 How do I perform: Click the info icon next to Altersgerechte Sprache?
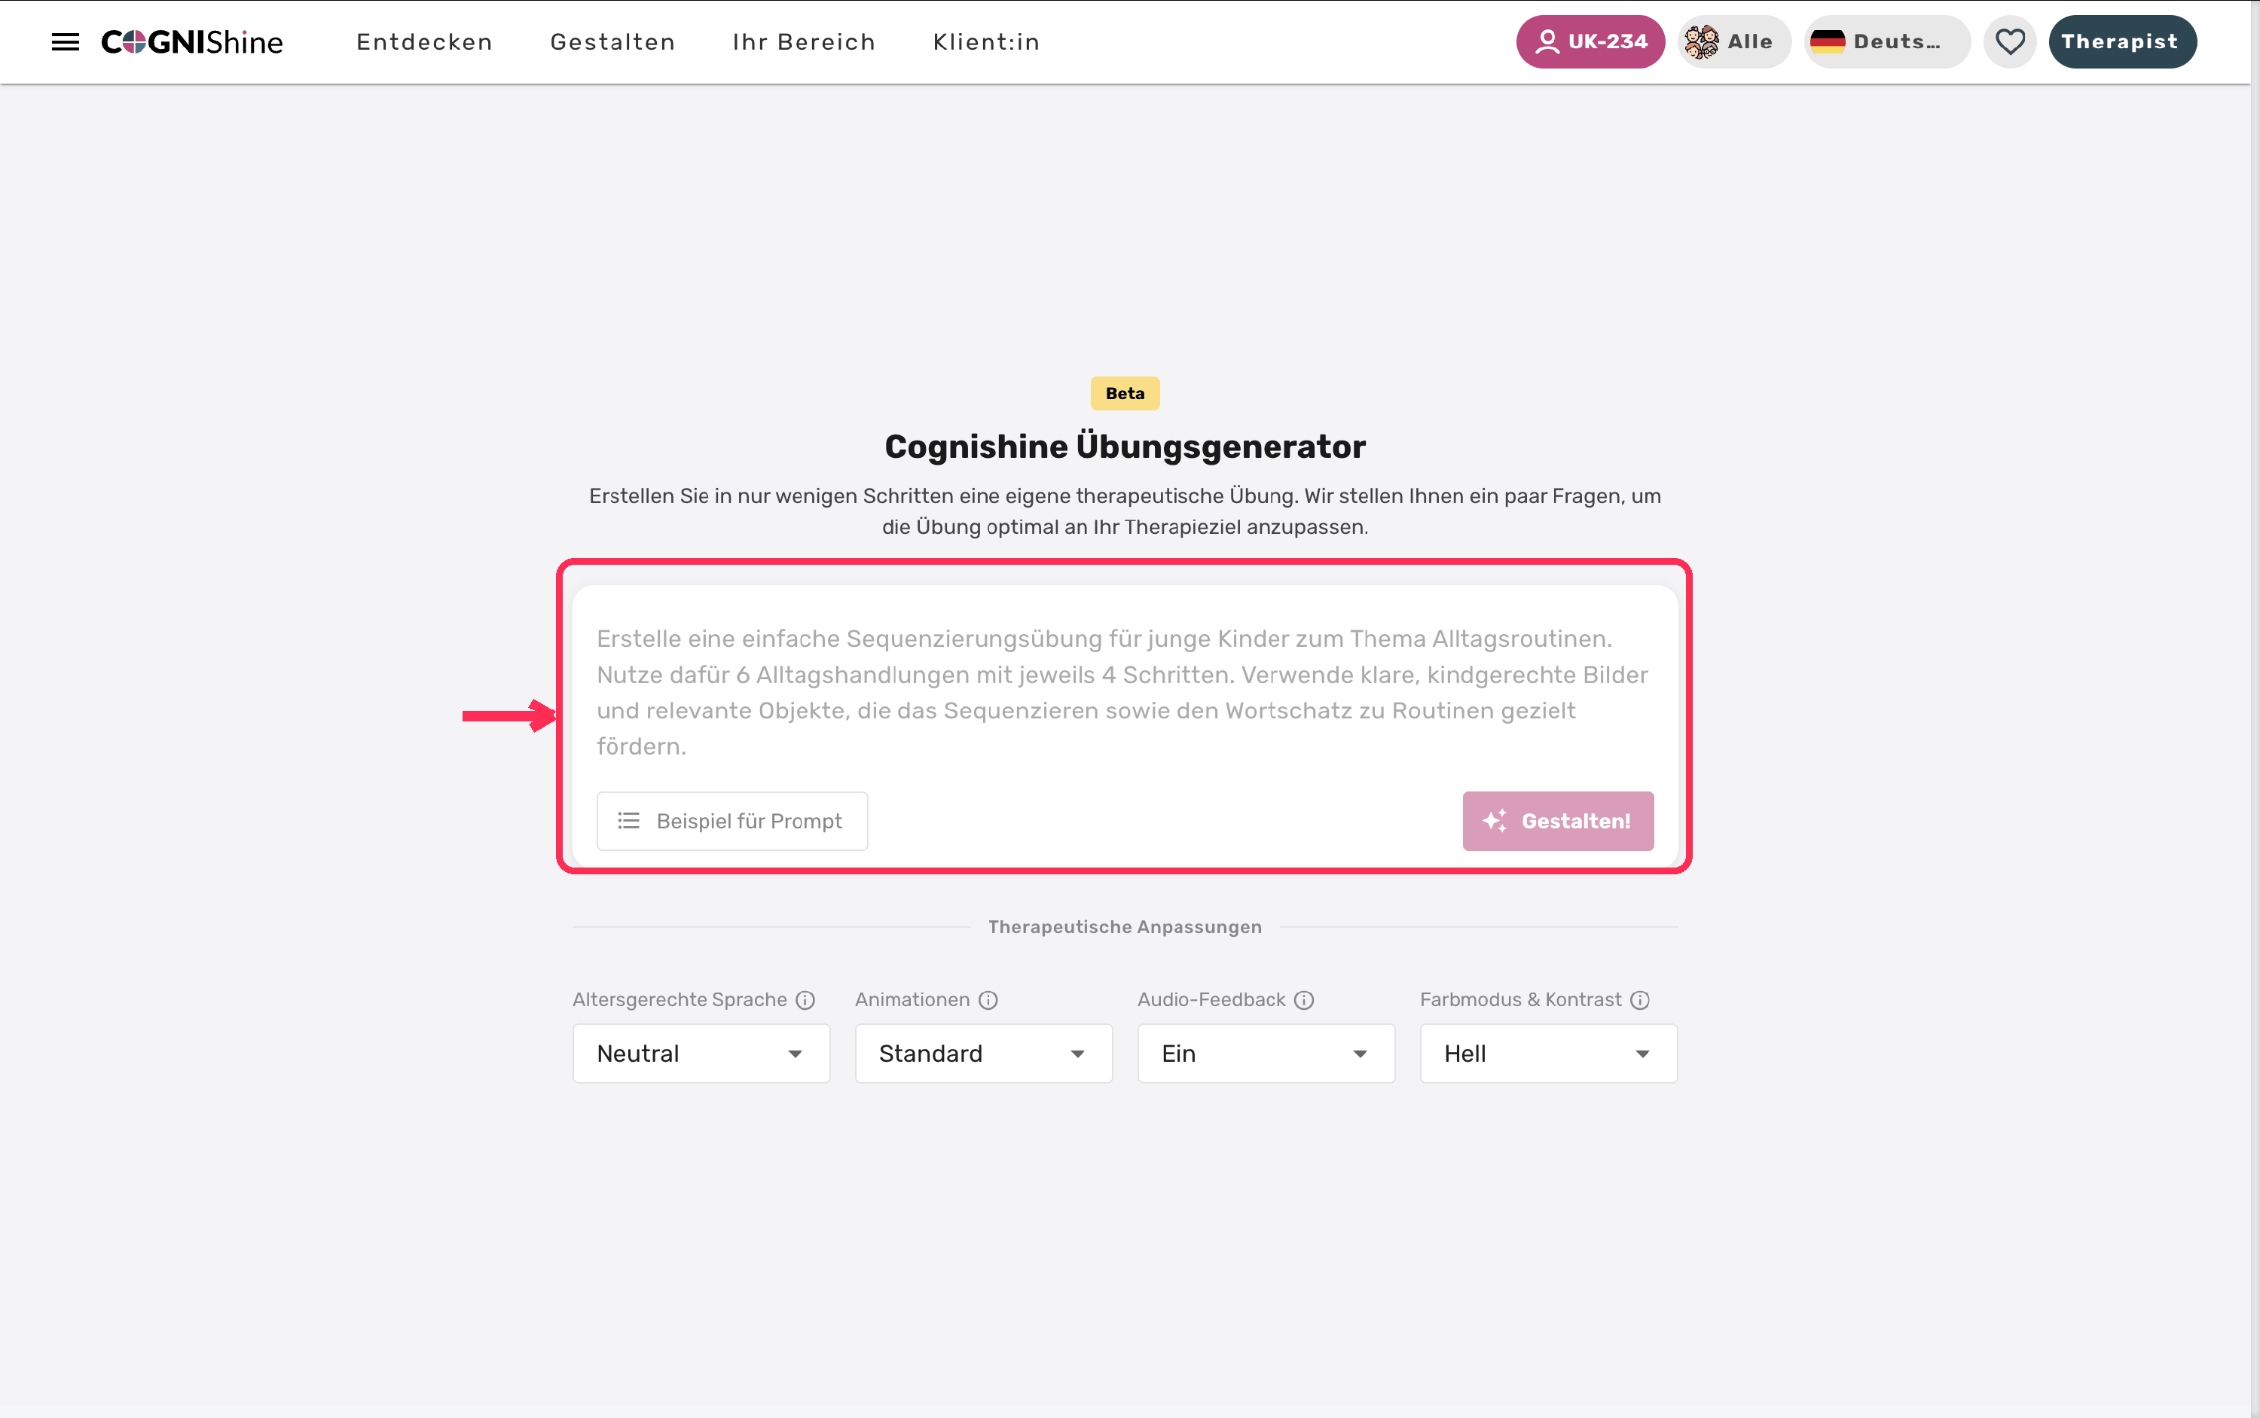[805, 1000]
